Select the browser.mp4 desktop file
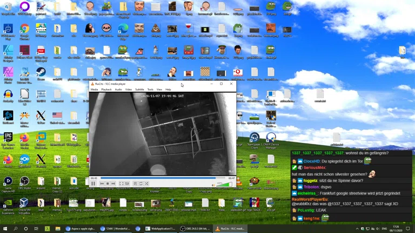 [x=189, y=205]
